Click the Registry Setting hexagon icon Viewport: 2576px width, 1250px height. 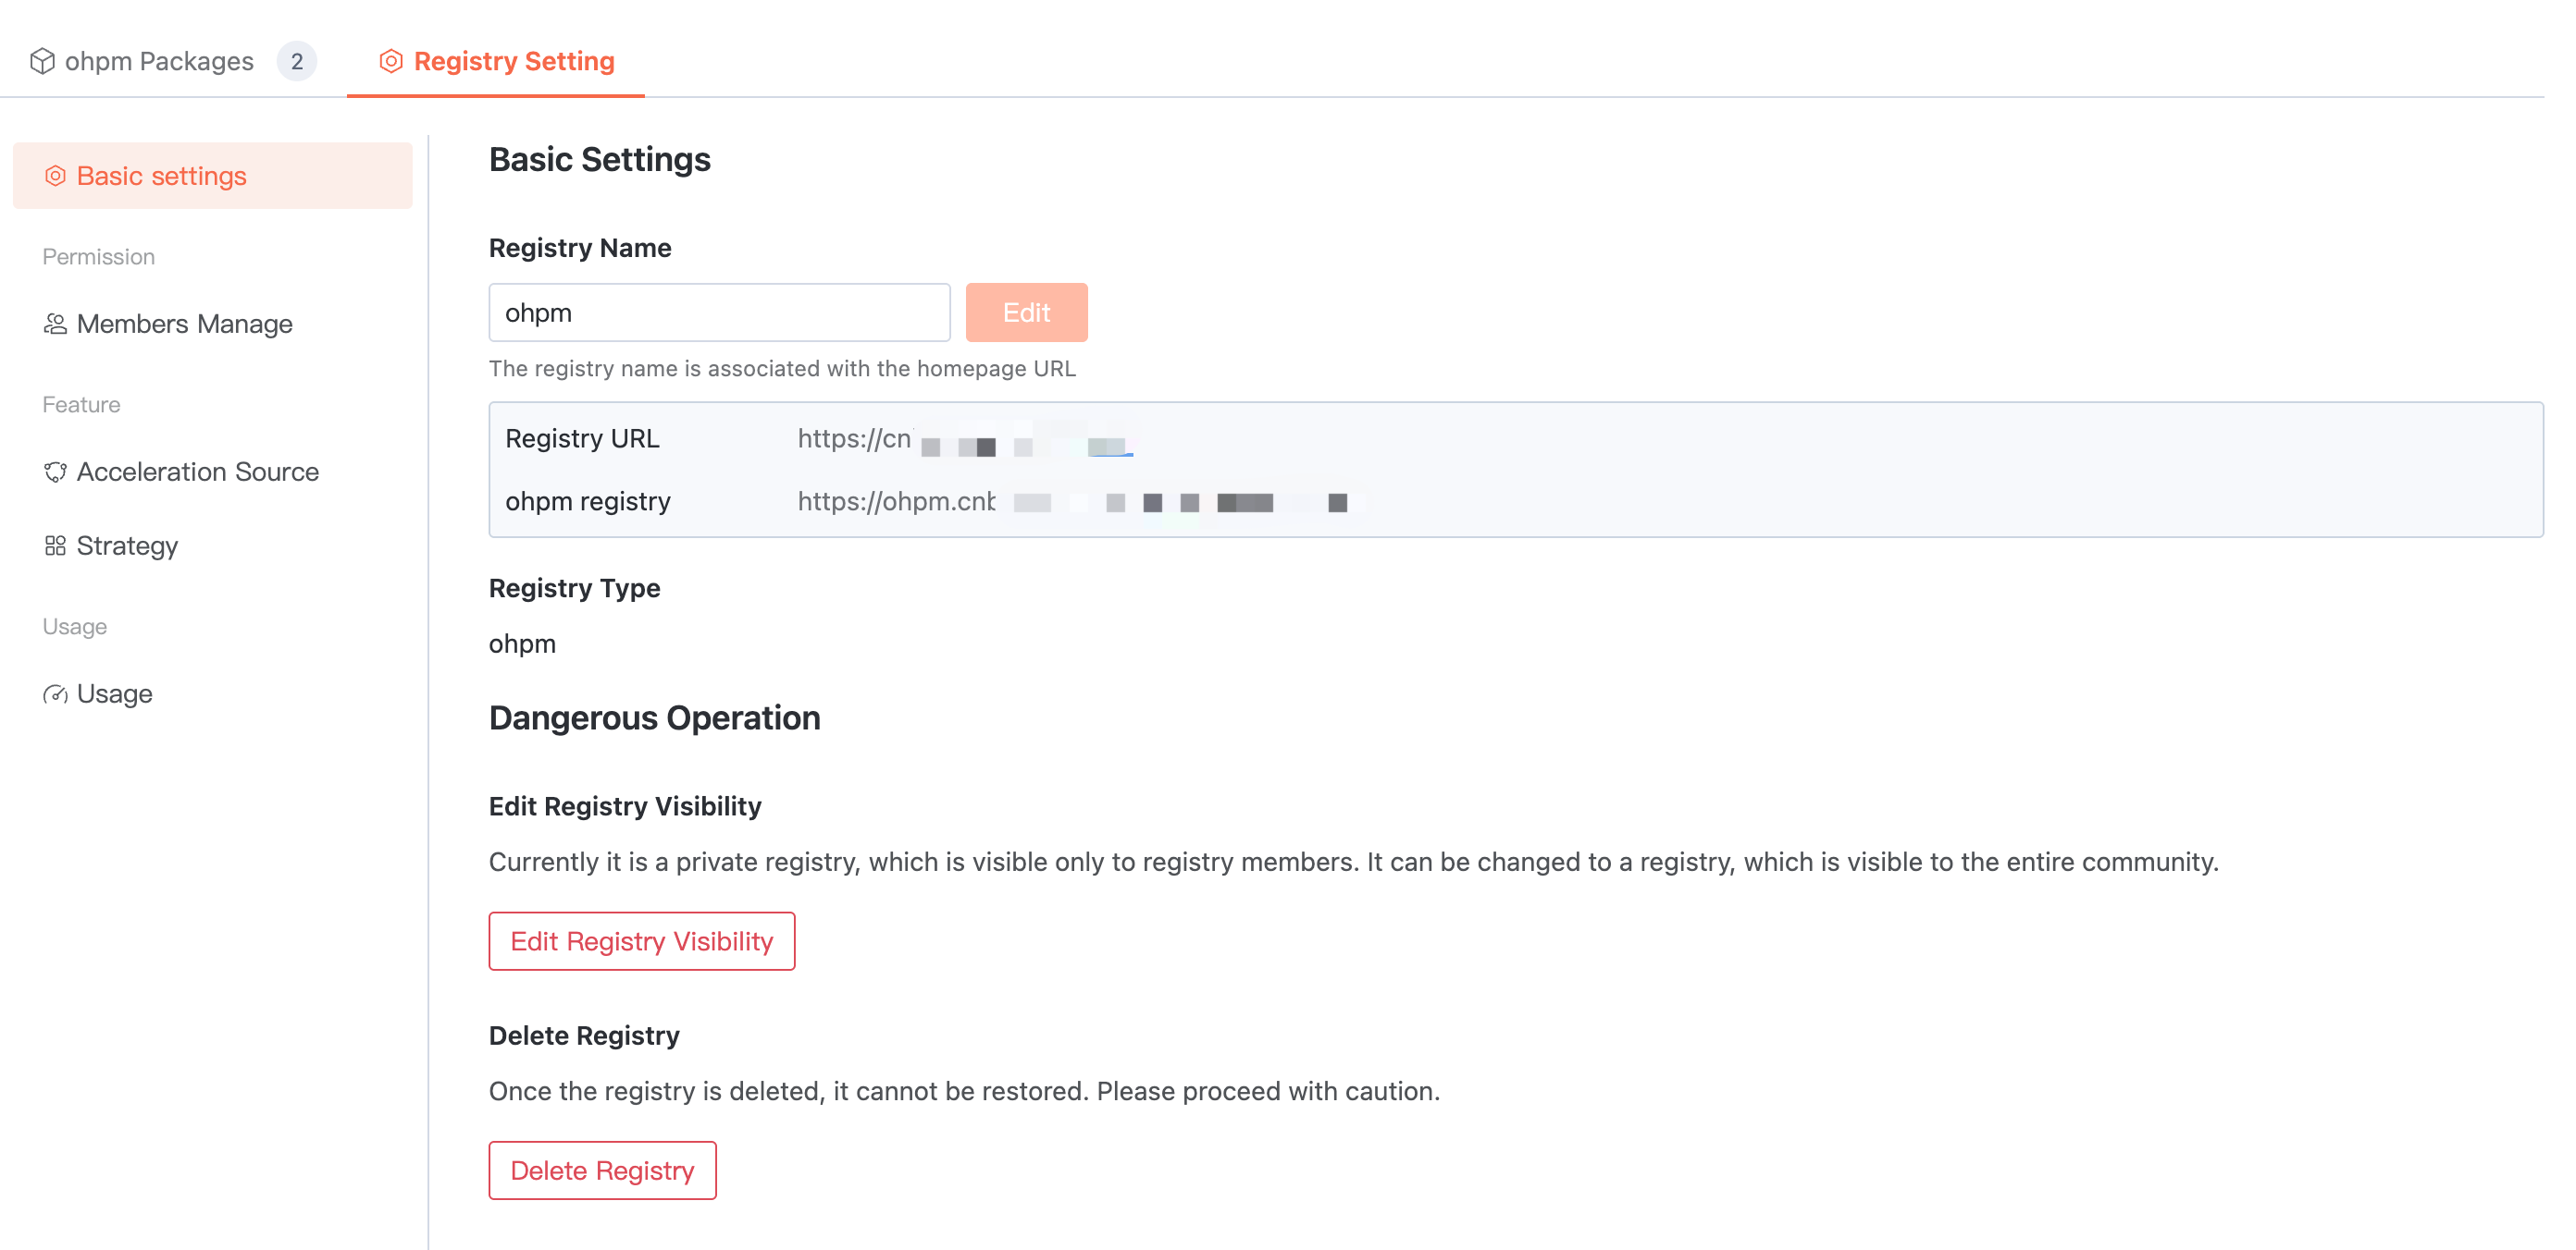391,61
